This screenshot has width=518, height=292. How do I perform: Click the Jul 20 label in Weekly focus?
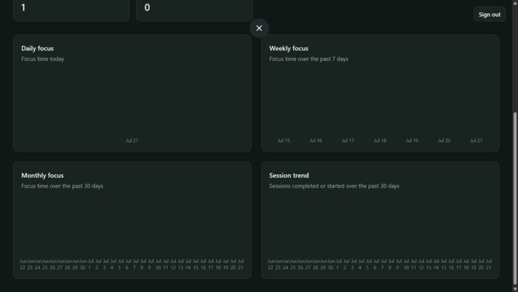pyautogui.click(x=444, y=141)
